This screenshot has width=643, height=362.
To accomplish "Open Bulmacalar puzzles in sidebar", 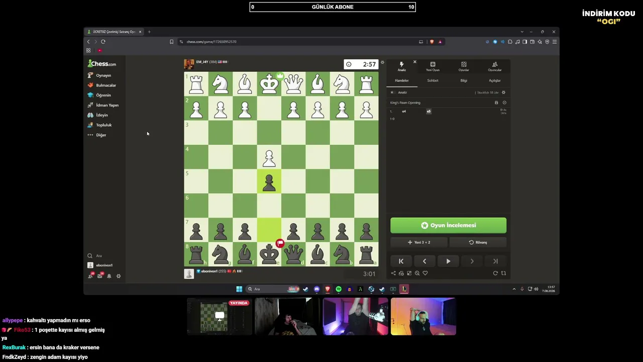I will (x=101, y=85).
